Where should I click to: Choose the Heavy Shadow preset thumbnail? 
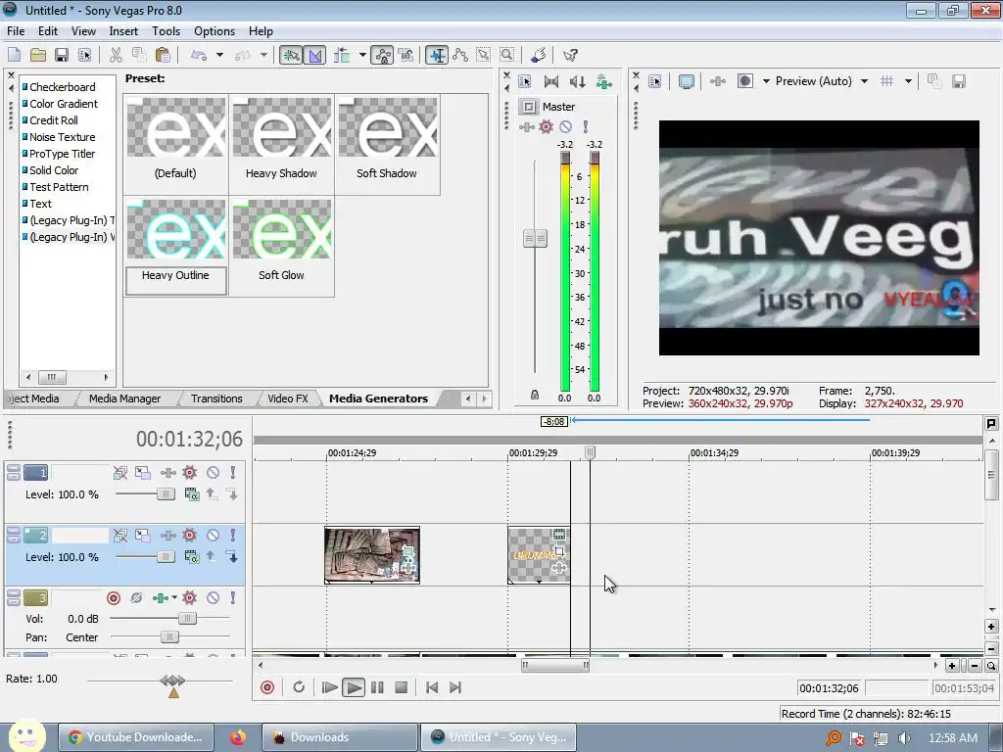(281, 127)
